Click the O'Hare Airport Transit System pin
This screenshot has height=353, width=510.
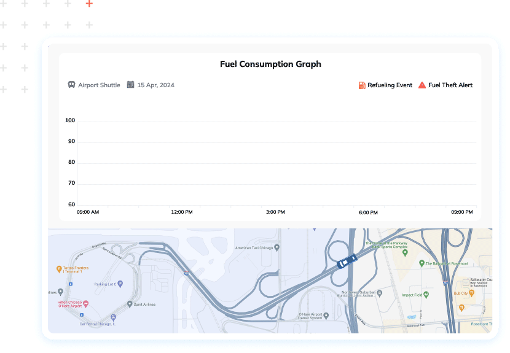[326, 316]
